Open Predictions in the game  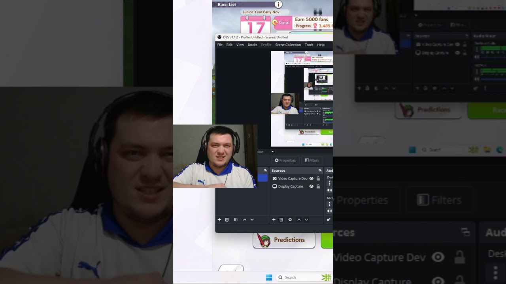point(284,240)
